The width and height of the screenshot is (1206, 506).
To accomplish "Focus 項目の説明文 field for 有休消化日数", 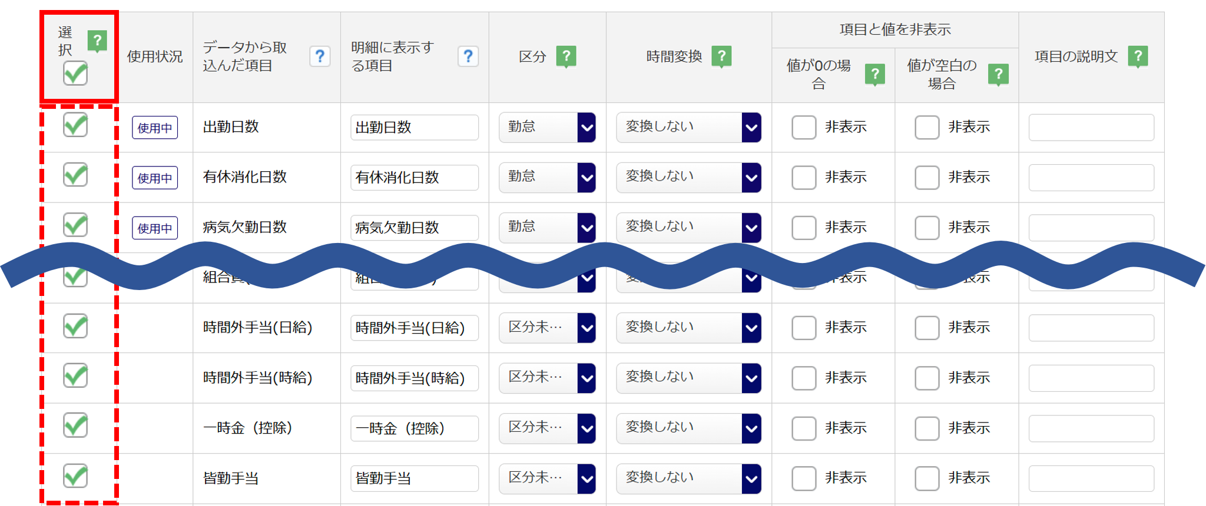I will 1091,177.
